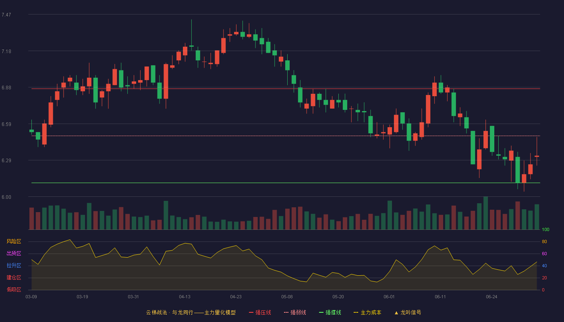Click the 6.88 price axis label
564x322 pixels.
pos(6,88)
